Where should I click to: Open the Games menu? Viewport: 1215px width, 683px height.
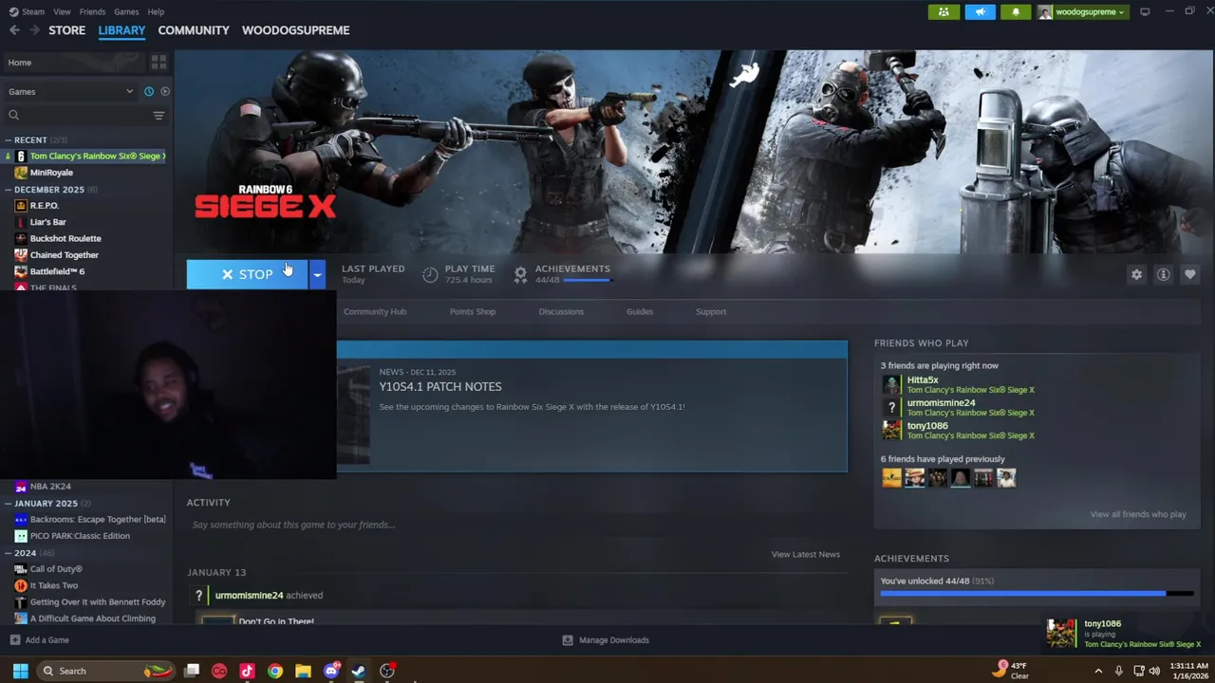126,11
